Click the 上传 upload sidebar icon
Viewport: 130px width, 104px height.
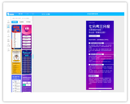click(x=8, y=50)
